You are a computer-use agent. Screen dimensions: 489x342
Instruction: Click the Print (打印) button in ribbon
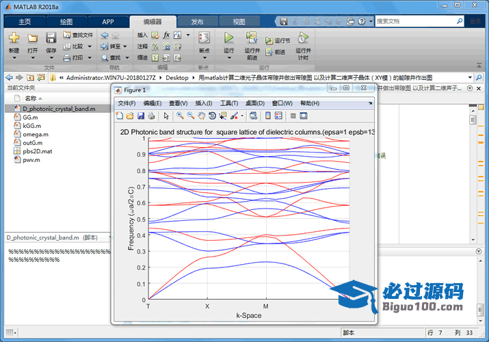[74, 57]
